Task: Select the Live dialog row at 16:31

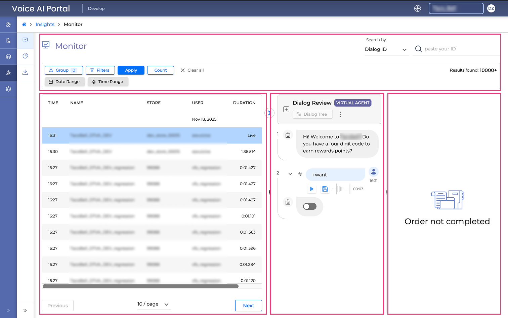Action: (x=152, y=135)
